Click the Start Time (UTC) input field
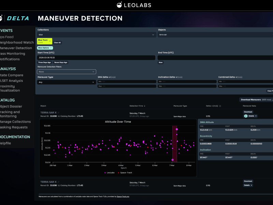This screenshot has width=273, height=205. [96, 58]
